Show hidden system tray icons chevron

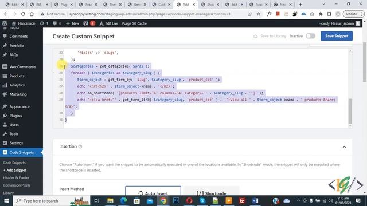coord(298,201)
